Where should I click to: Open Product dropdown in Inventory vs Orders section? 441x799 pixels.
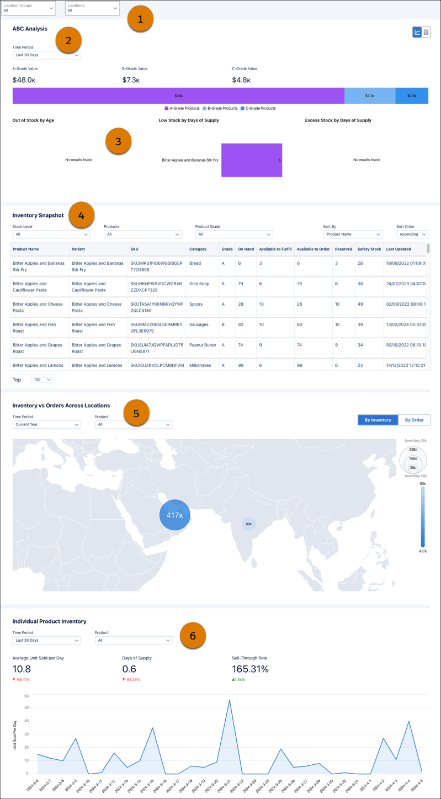pyautogui.click(x=134, y=424)
